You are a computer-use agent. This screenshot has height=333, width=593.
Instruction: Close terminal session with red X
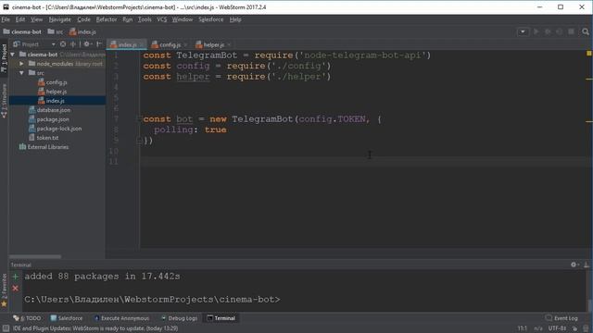point(15,289)
